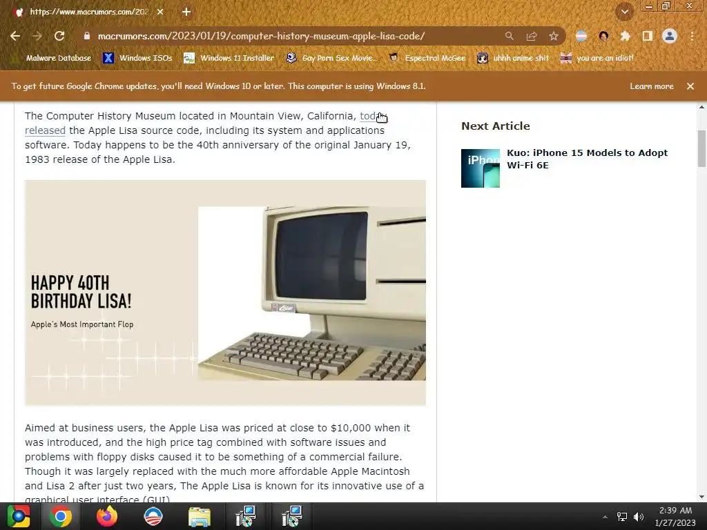Open Chrome three-dot menu
The image size is (707, 530).
(x=692, y=36)
